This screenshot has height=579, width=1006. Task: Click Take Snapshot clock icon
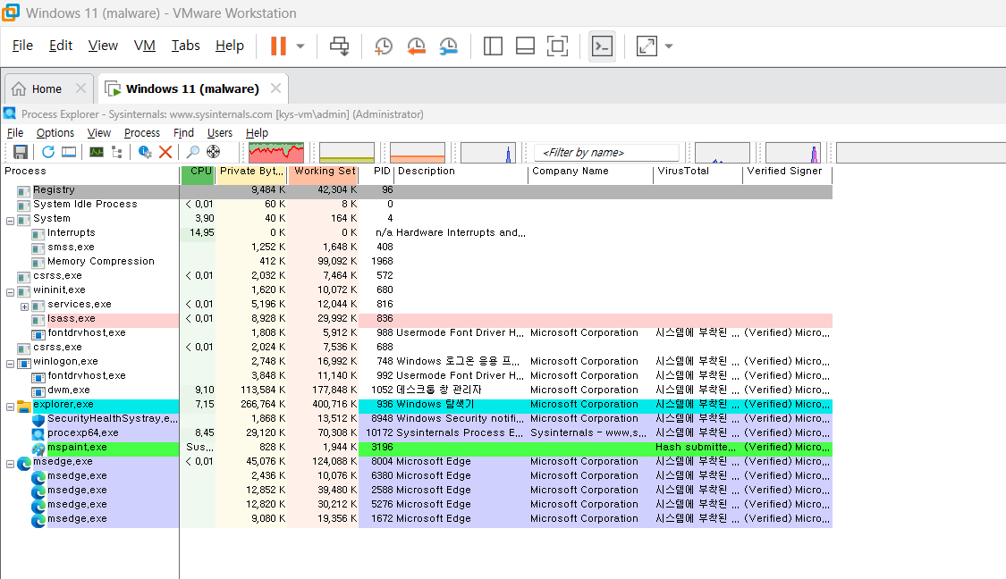pyautogui.click(x=383, y=46)
